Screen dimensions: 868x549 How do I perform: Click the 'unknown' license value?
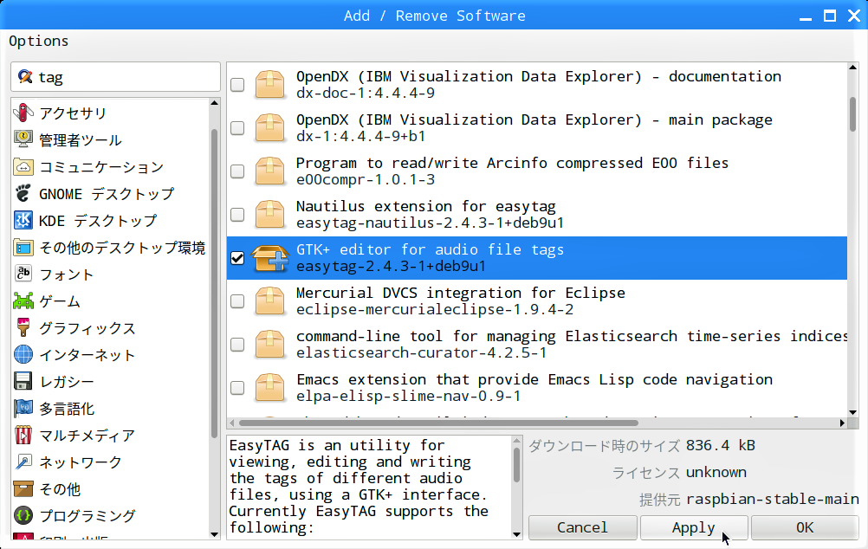716,472
